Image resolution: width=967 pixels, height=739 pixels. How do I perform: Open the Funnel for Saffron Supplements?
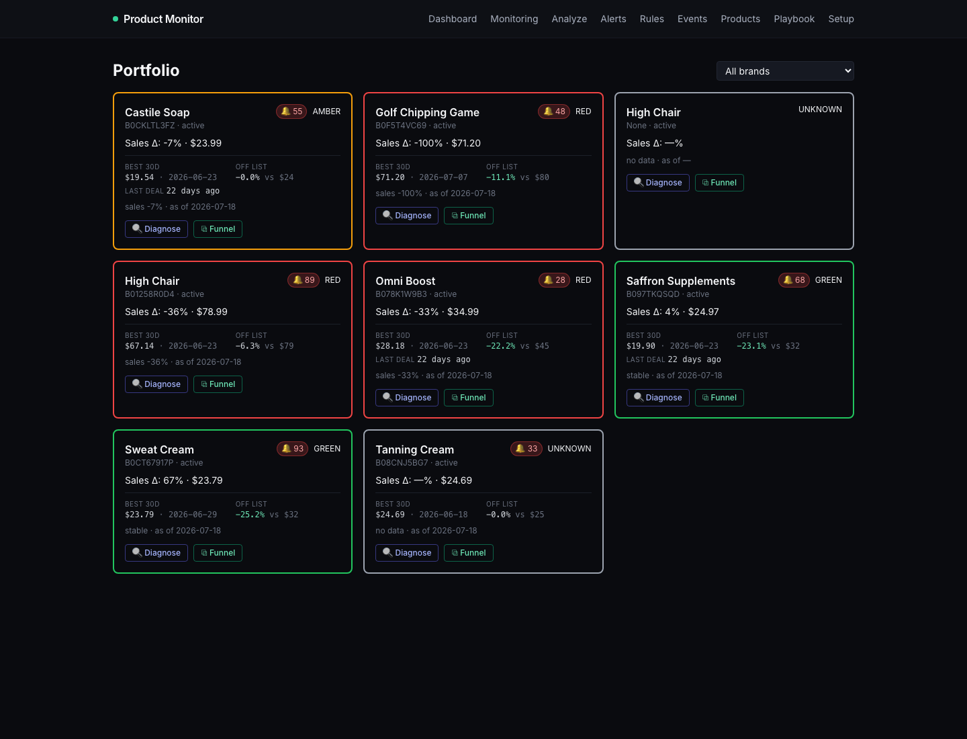(719, 398)
